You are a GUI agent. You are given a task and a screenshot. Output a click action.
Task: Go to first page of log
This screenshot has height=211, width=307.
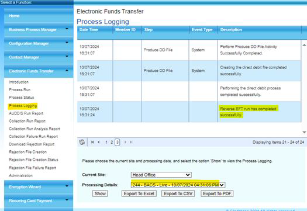92,142
